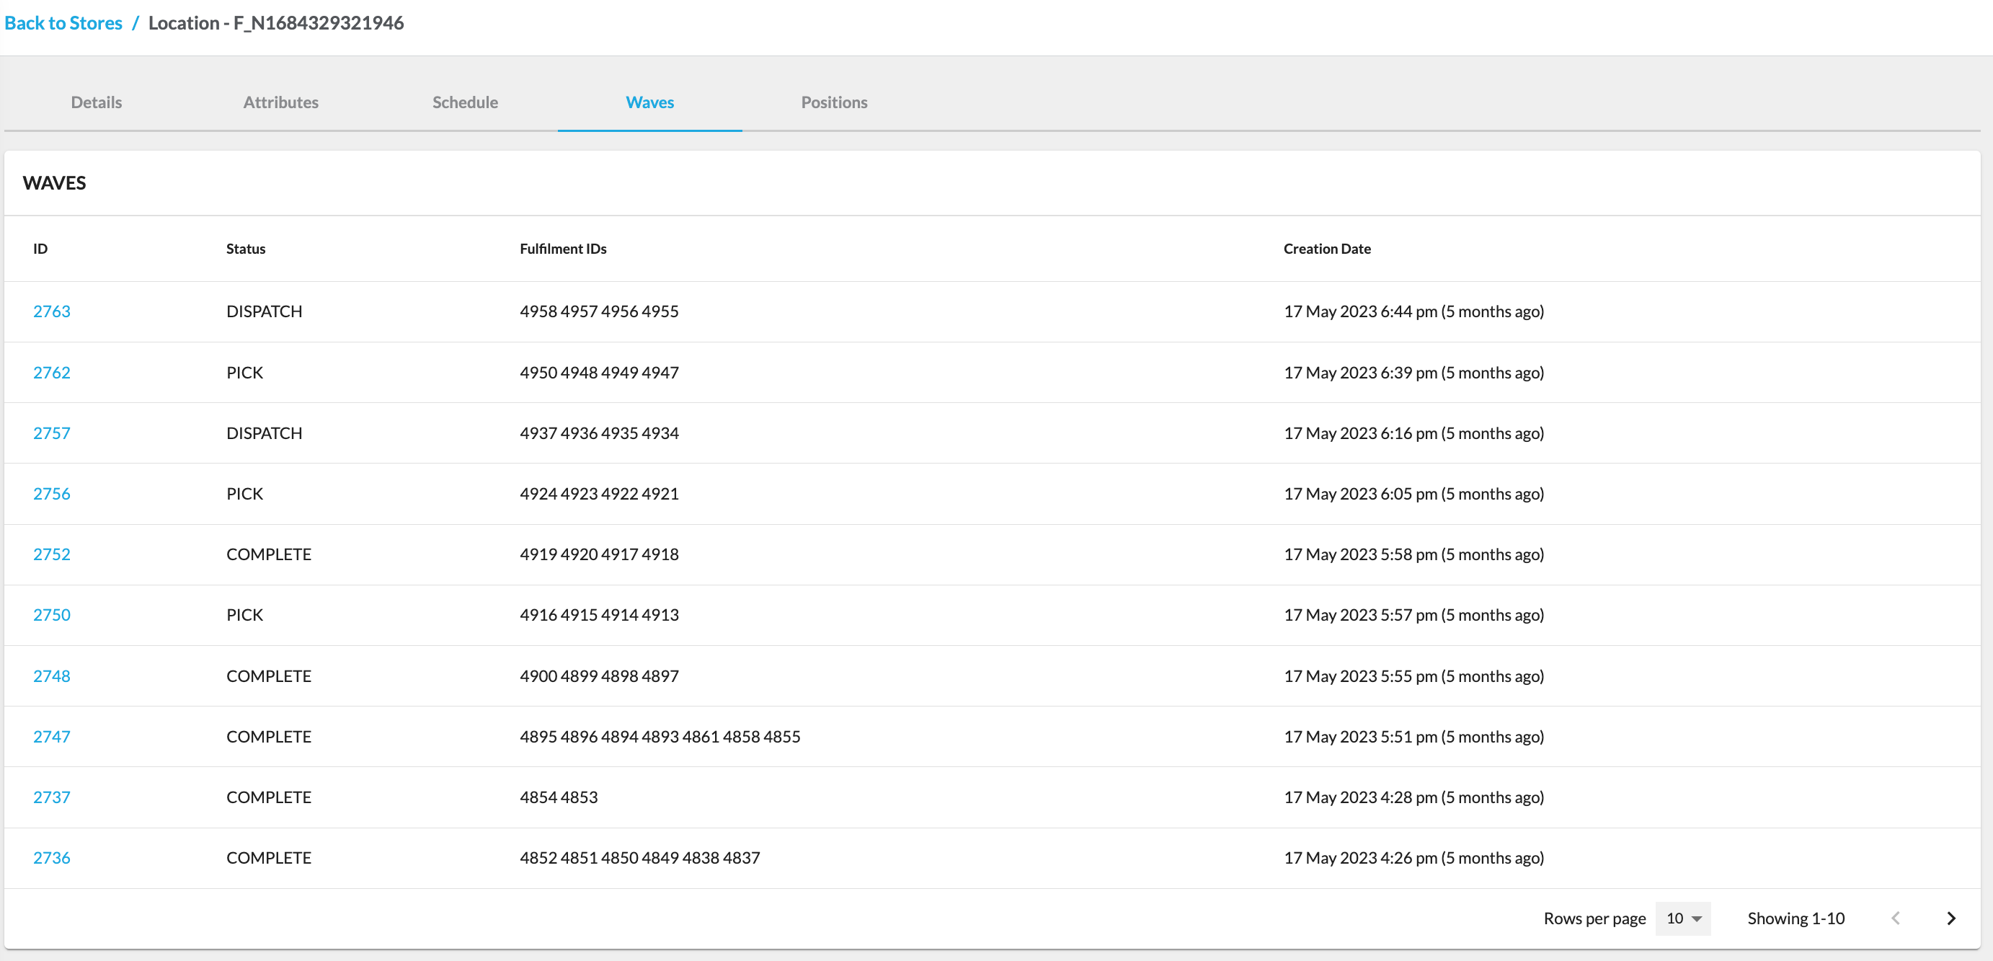Open wave ID 2736
Image resolution: width=1993 pixels, height=961 pixels.
coord(51,857)
